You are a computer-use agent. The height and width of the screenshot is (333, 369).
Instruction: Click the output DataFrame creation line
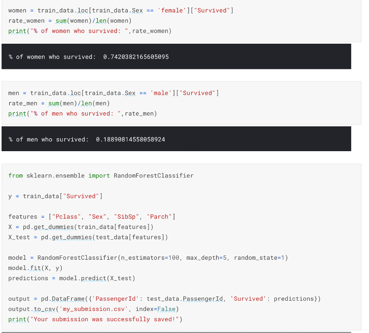click(164, 299)
